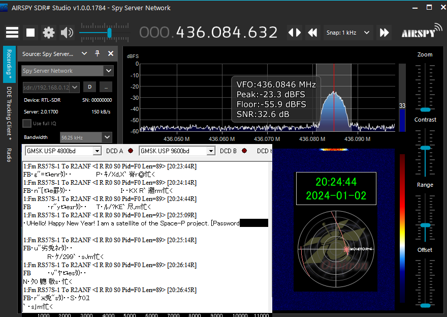The image size is (447, 317).
Task: Click the D disconnect button
Action: [x=89, y=87]
